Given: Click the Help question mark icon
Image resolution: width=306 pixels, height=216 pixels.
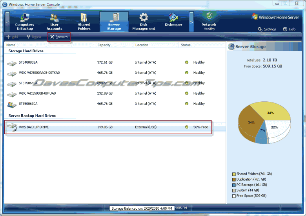Looking at the screenshot, I should pyautogui.click(x=285, y=29).
